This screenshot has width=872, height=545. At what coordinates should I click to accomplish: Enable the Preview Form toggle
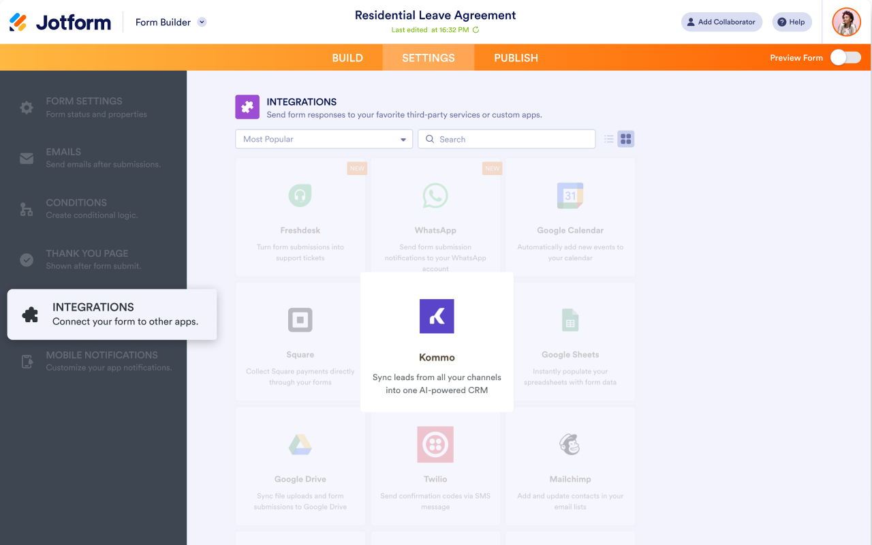pyautogui.click(x=845, y=58)
